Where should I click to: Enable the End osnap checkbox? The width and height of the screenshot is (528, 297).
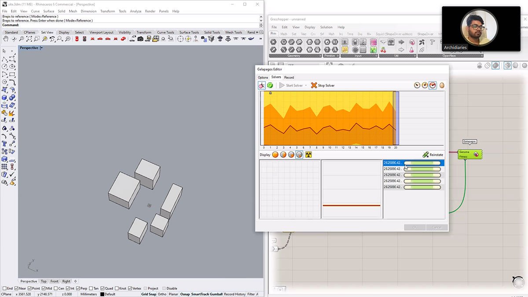click(5, 288)
